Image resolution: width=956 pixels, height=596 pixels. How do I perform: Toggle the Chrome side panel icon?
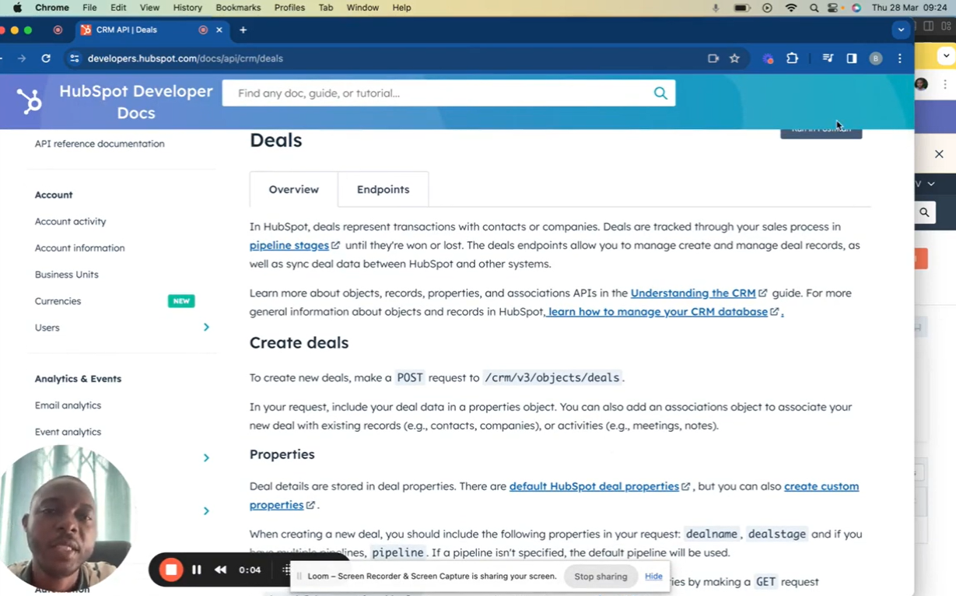(x=852, y=58)
